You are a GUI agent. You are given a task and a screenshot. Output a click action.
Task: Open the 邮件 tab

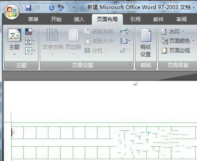click(x=158, y=19)
